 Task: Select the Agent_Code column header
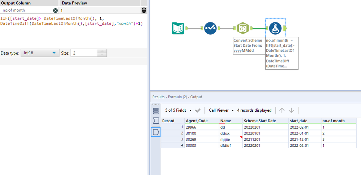[202, 121]
